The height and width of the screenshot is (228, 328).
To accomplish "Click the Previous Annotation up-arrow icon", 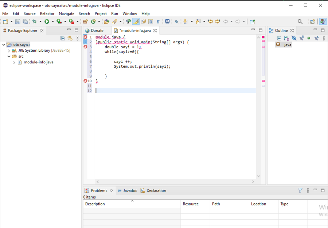I will coord(198,21).
